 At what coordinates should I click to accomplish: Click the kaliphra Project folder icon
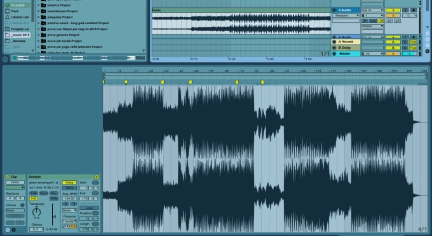click(x=43, y=5)
